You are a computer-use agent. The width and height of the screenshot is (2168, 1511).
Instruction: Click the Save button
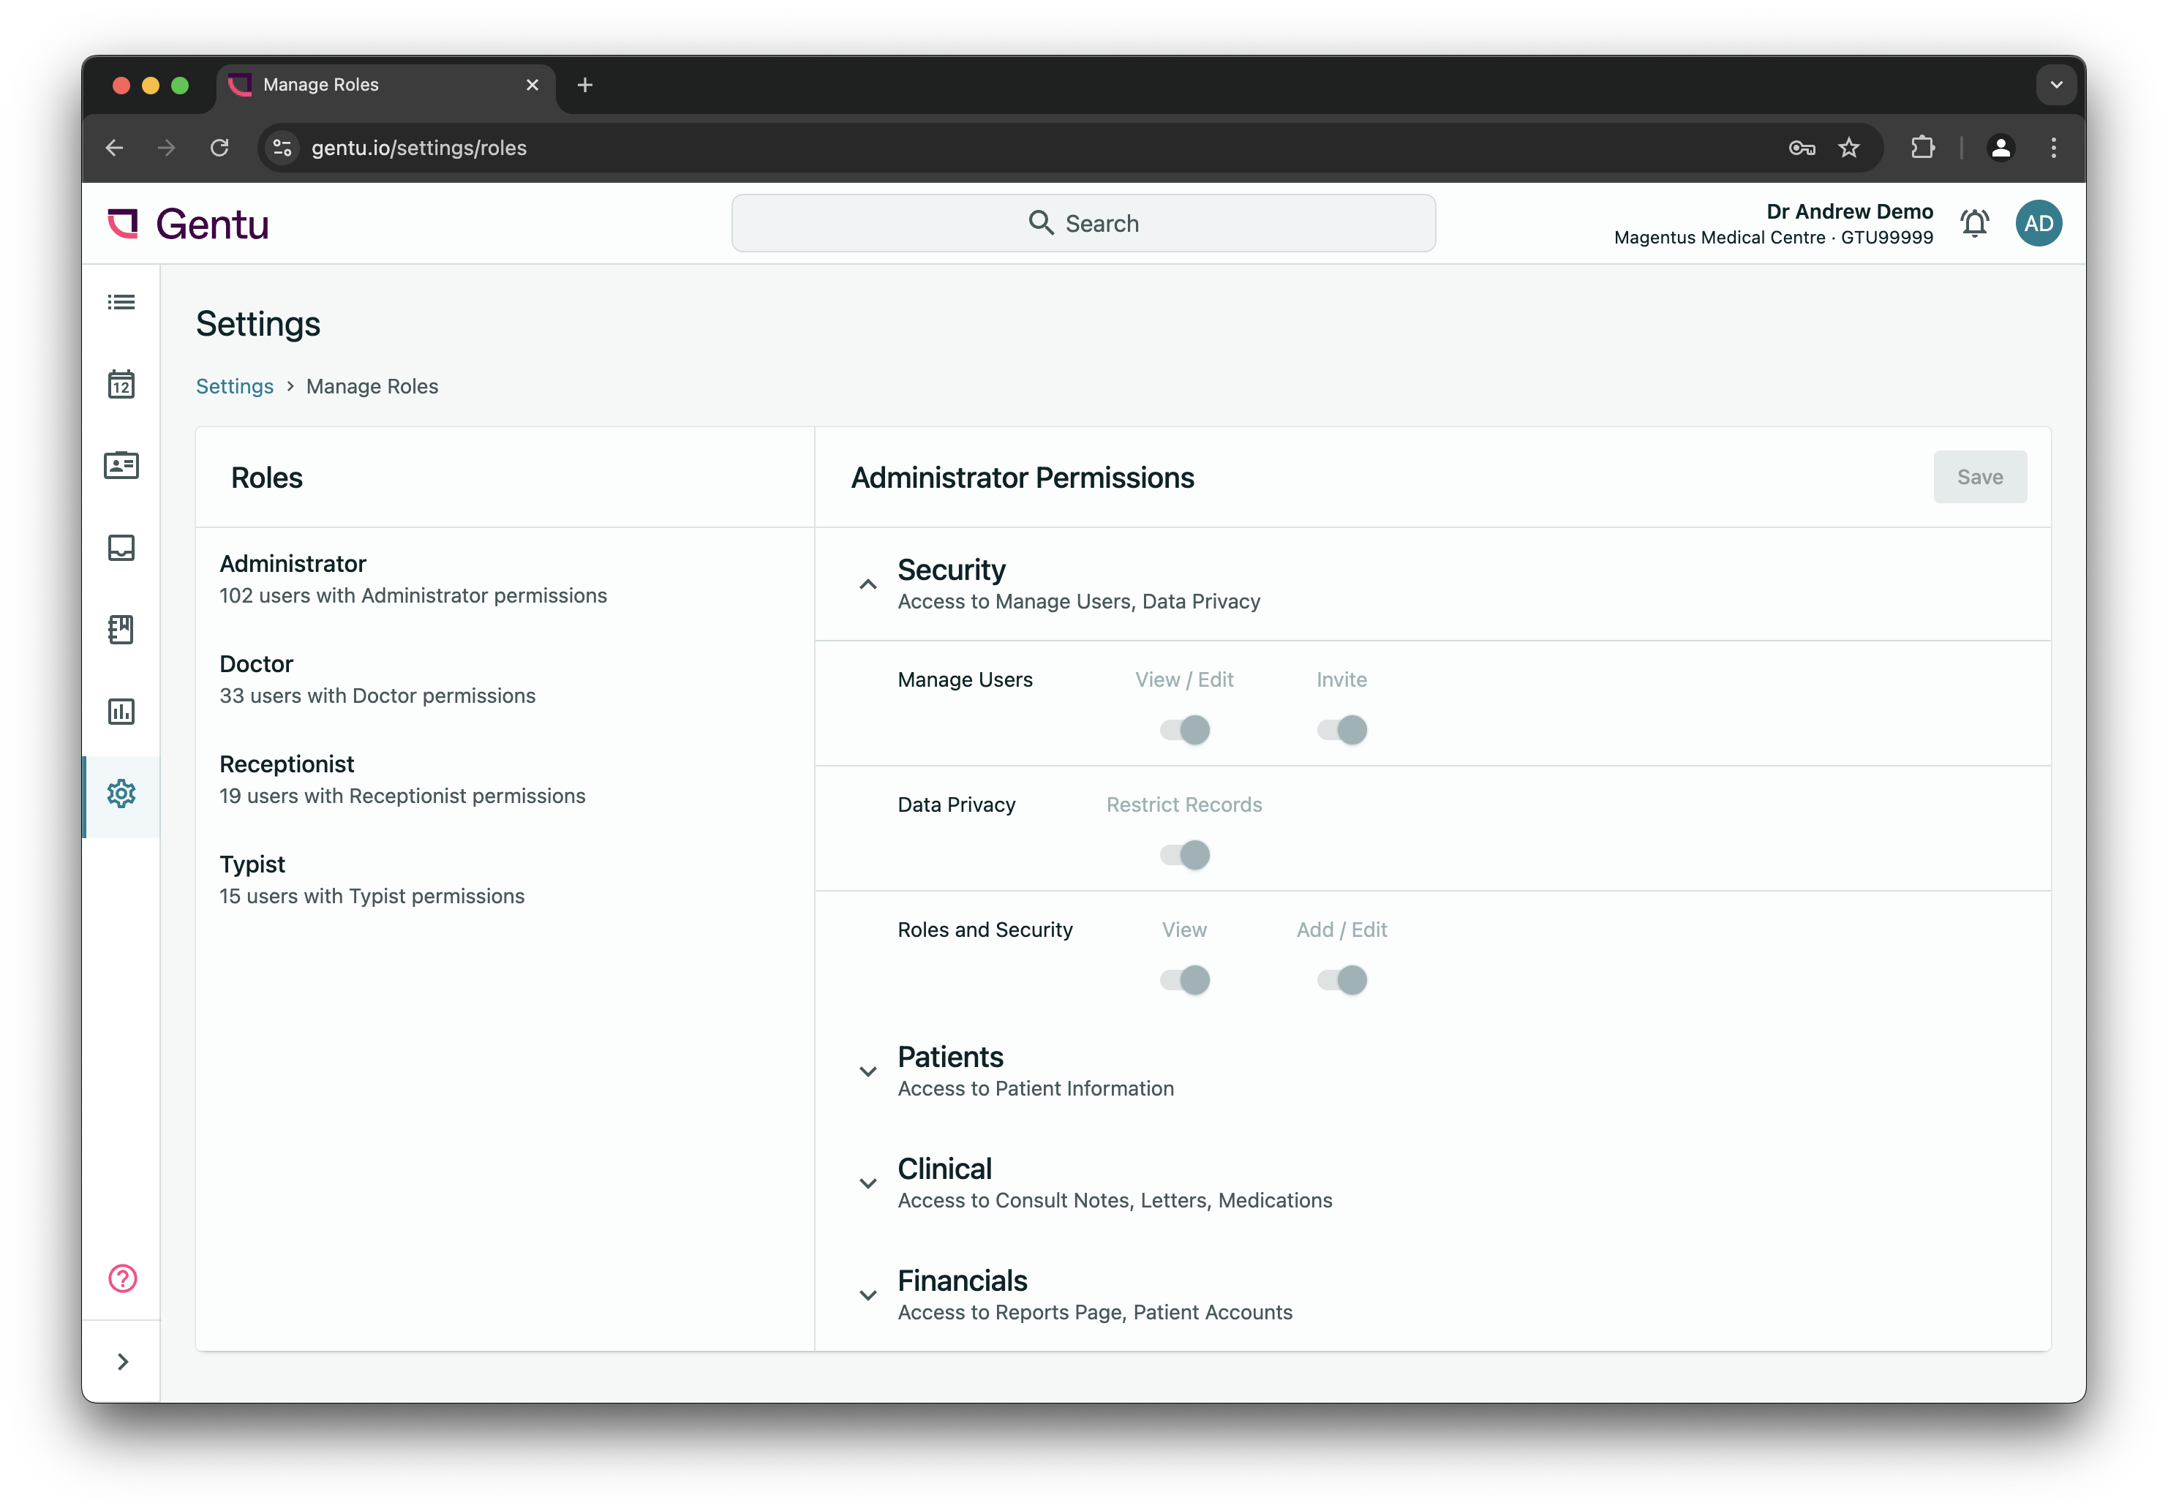1980,477
